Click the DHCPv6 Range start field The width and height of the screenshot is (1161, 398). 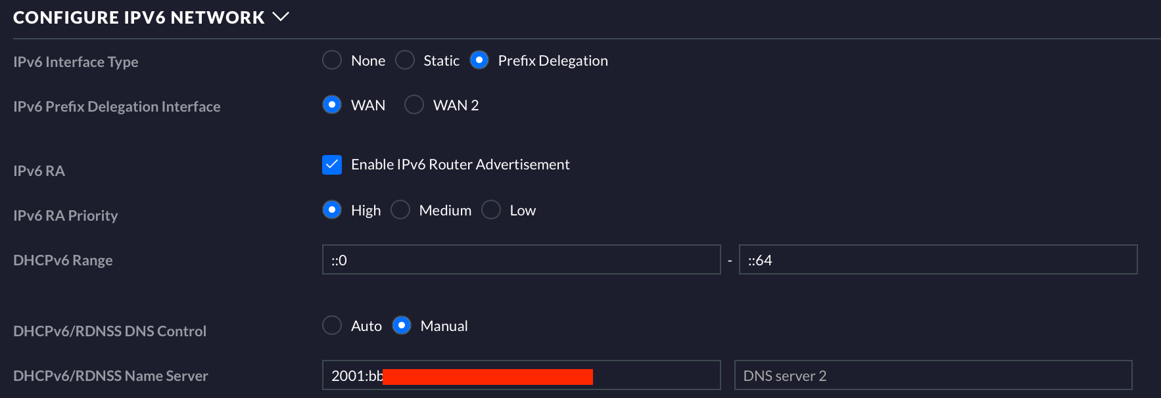pyautogui.click(x=521, y=260)
